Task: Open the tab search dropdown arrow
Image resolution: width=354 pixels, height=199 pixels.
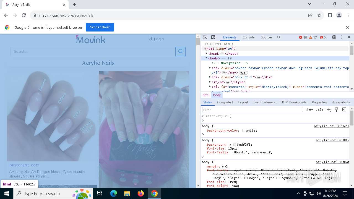Action: click(309, 4)
